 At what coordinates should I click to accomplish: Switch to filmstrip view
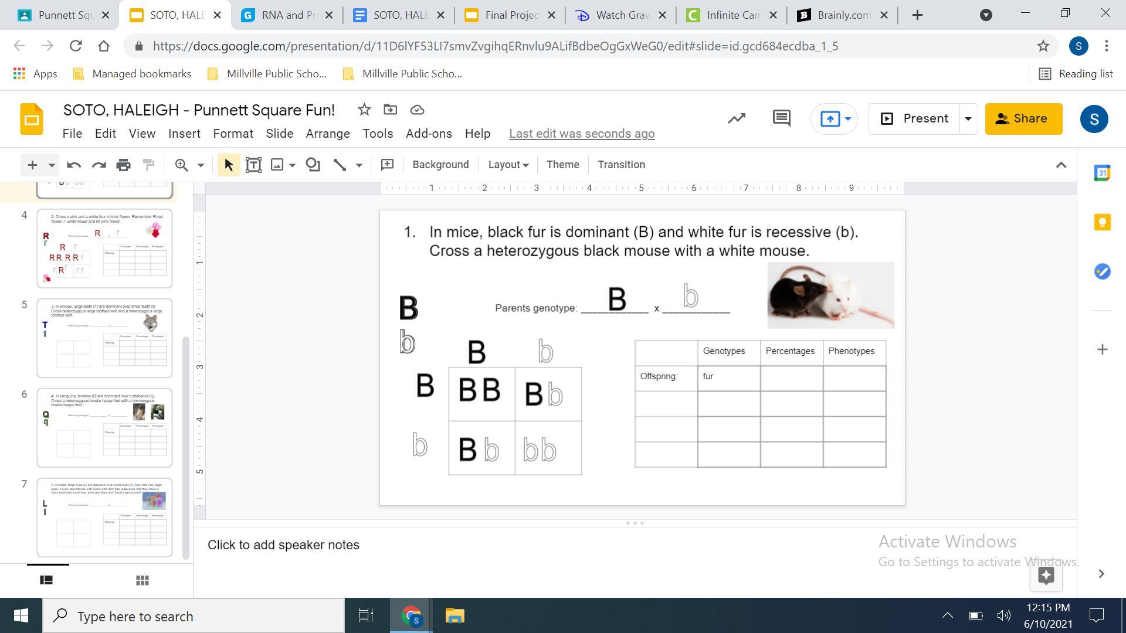[46, 580]
